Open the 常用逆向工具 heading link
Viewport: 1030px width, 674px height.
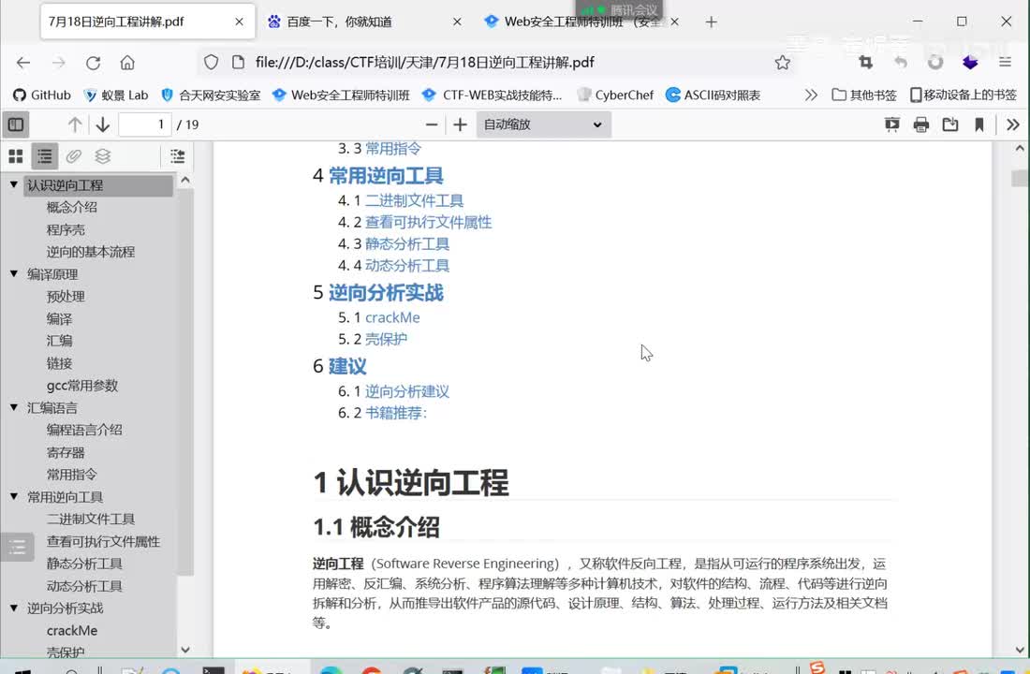pos(386,175)
